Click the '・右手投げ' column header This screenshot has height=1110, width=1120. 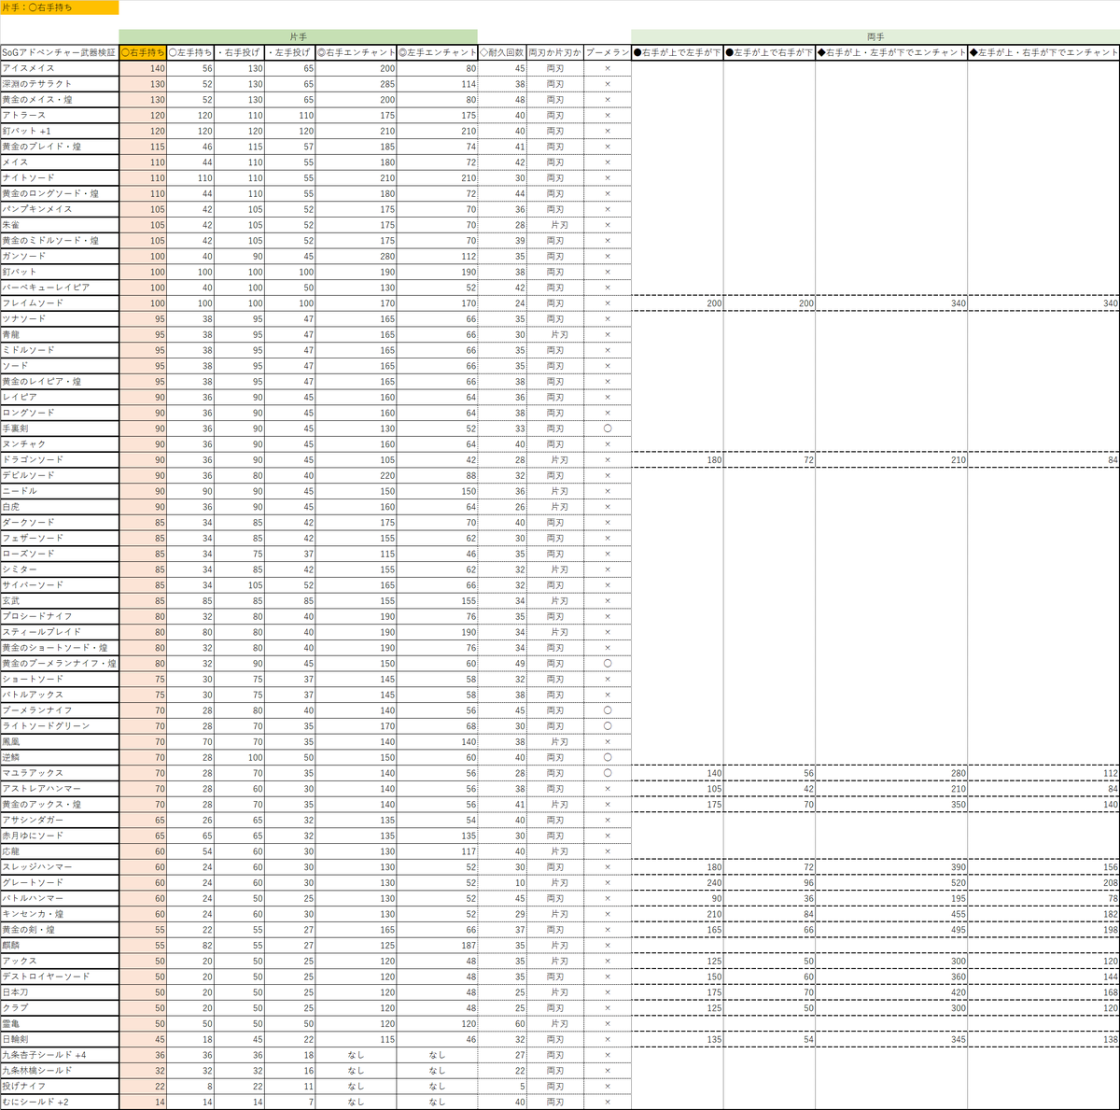(x=240, y=52)
